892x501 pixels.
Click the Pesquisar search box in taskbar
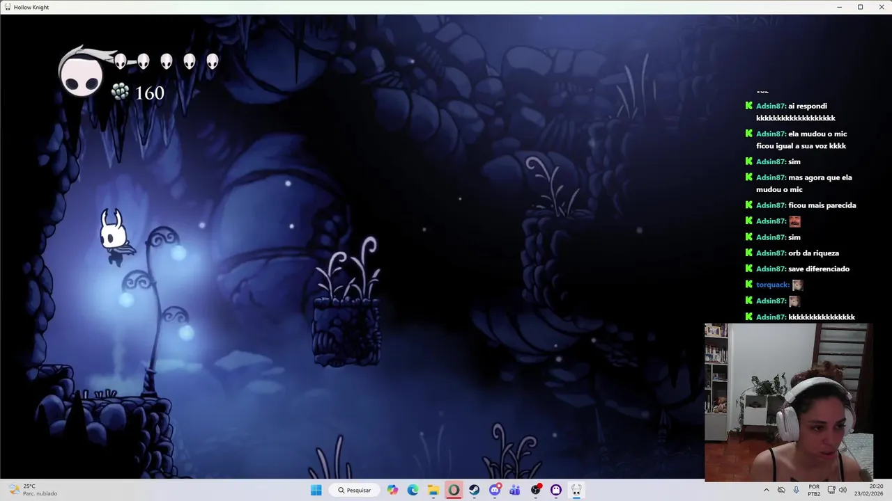tap(354, 490)
